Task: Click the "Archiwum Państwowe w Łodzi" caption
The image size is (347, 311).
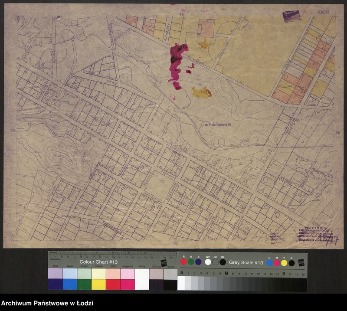Action: pos(47,303)
